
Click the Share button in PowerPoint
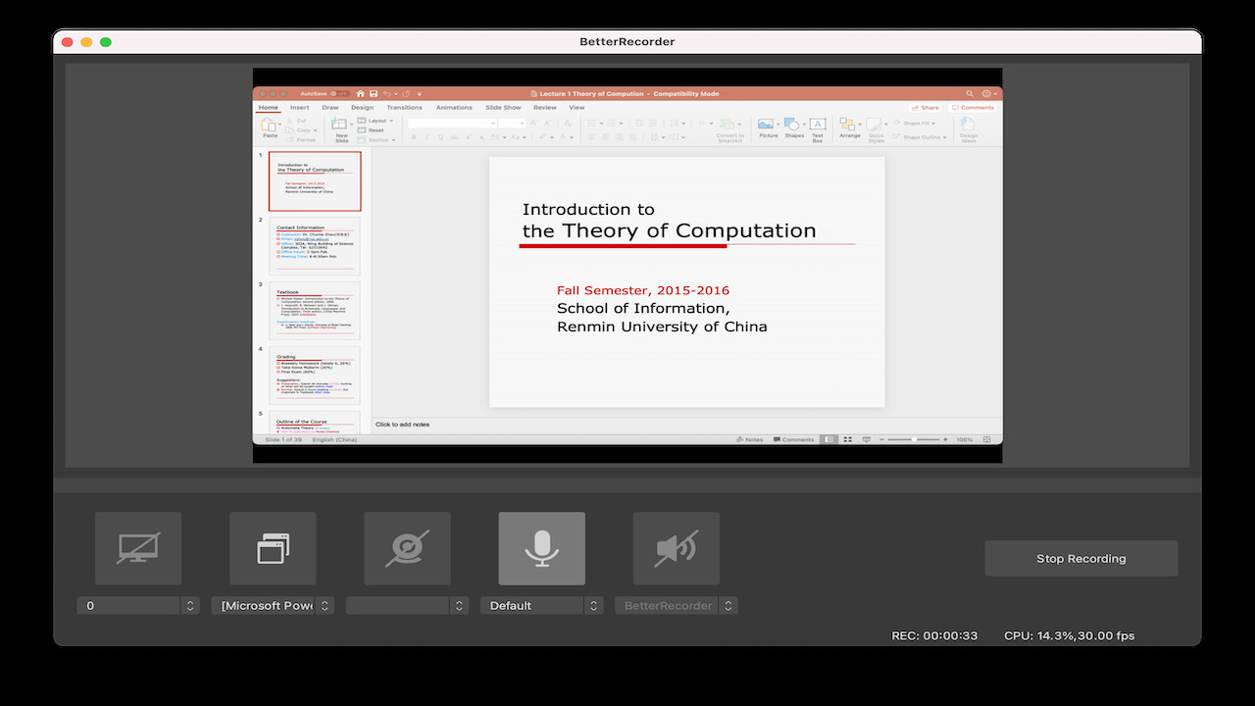[x=925, y=107]
